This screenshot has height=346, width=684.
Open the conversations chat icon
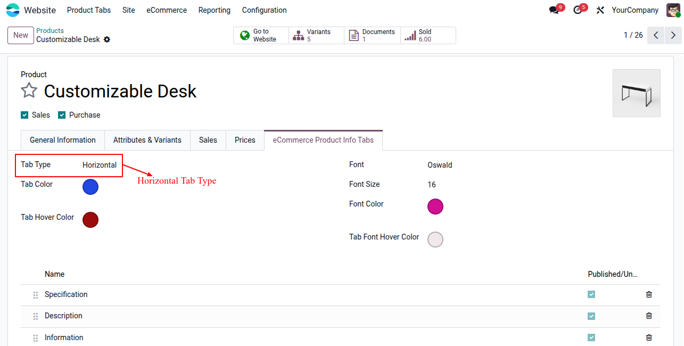554,10
